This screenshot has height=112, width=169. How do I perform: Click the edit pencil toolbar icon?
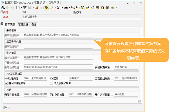(x=25, y=8)
